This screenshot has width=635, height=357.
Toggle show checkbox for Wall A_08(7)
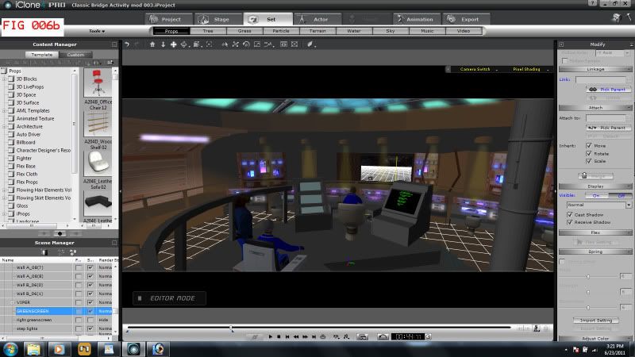(x=90, y=267)
